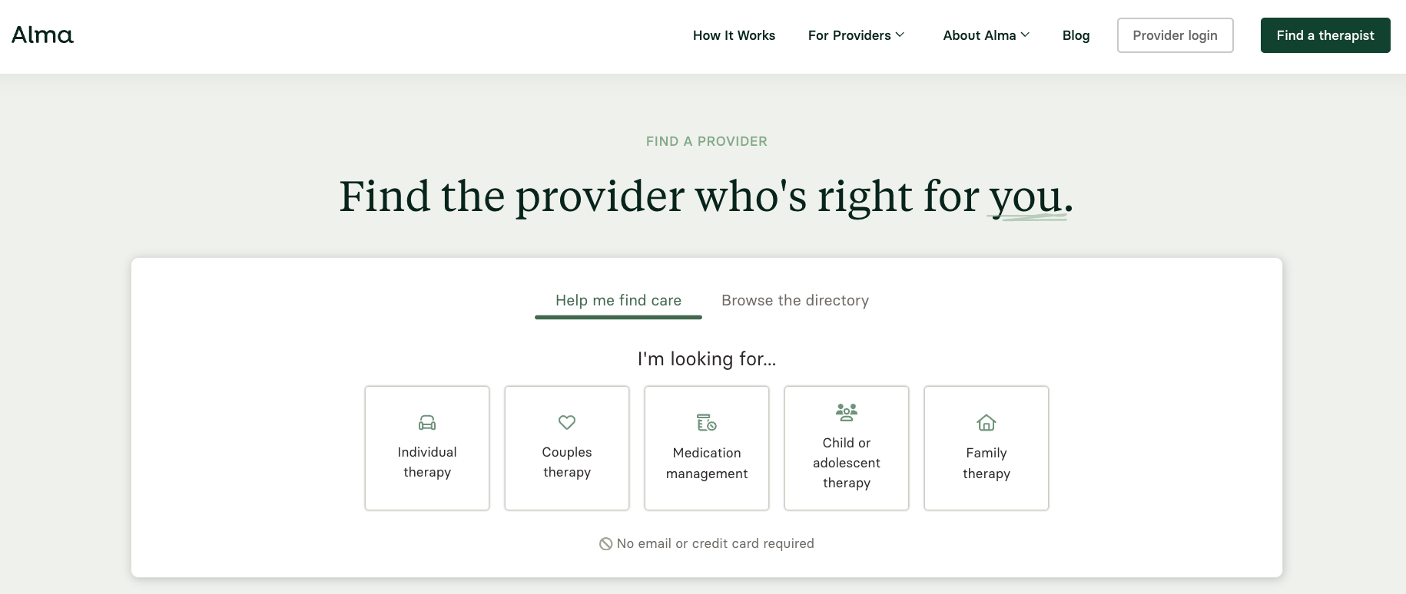1406x594 pixels.
Task: Click the Find a therapist button
Action: [1325, 35]
